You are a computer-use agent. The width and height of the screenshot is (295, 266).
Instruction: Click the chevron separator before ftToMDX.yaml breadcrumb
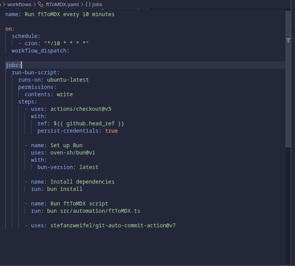point(34,4)
